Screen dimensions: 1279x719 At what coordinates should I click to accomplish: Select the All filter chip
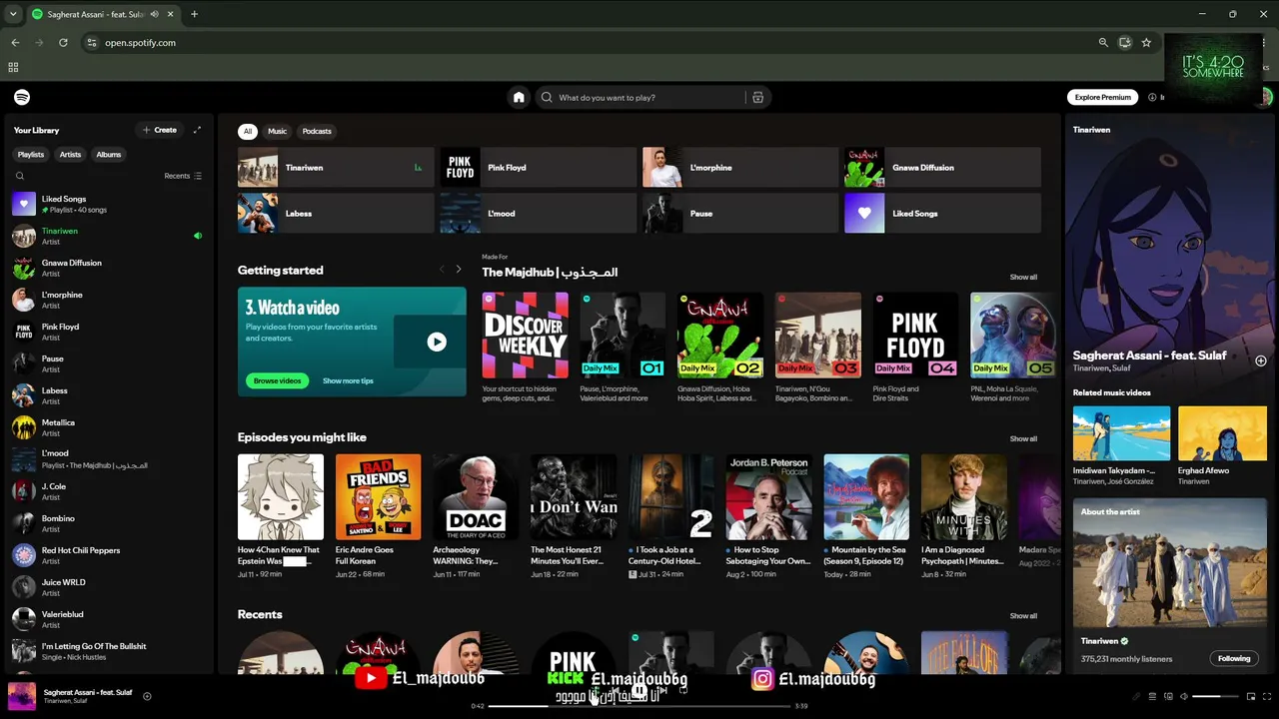(248, 131)
